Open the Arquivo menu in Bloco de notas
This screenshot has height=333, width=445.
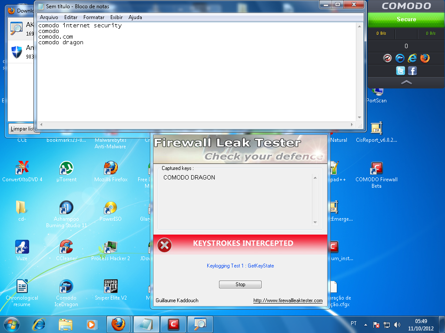[49, 17]
